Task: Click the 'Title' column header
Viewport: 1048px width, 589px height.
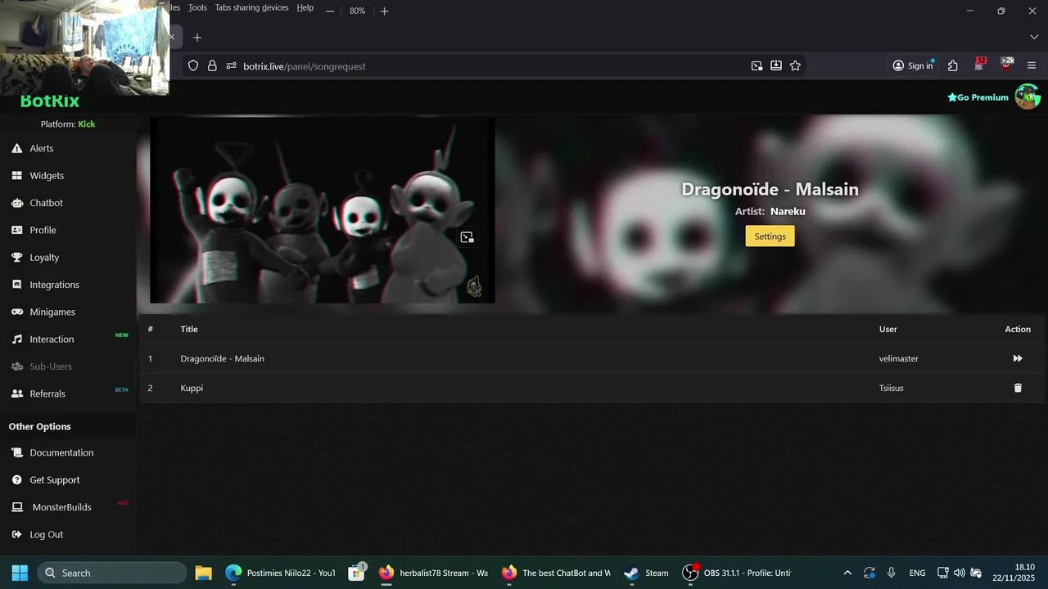Action: pyautogui.click(x=189, y=329)
